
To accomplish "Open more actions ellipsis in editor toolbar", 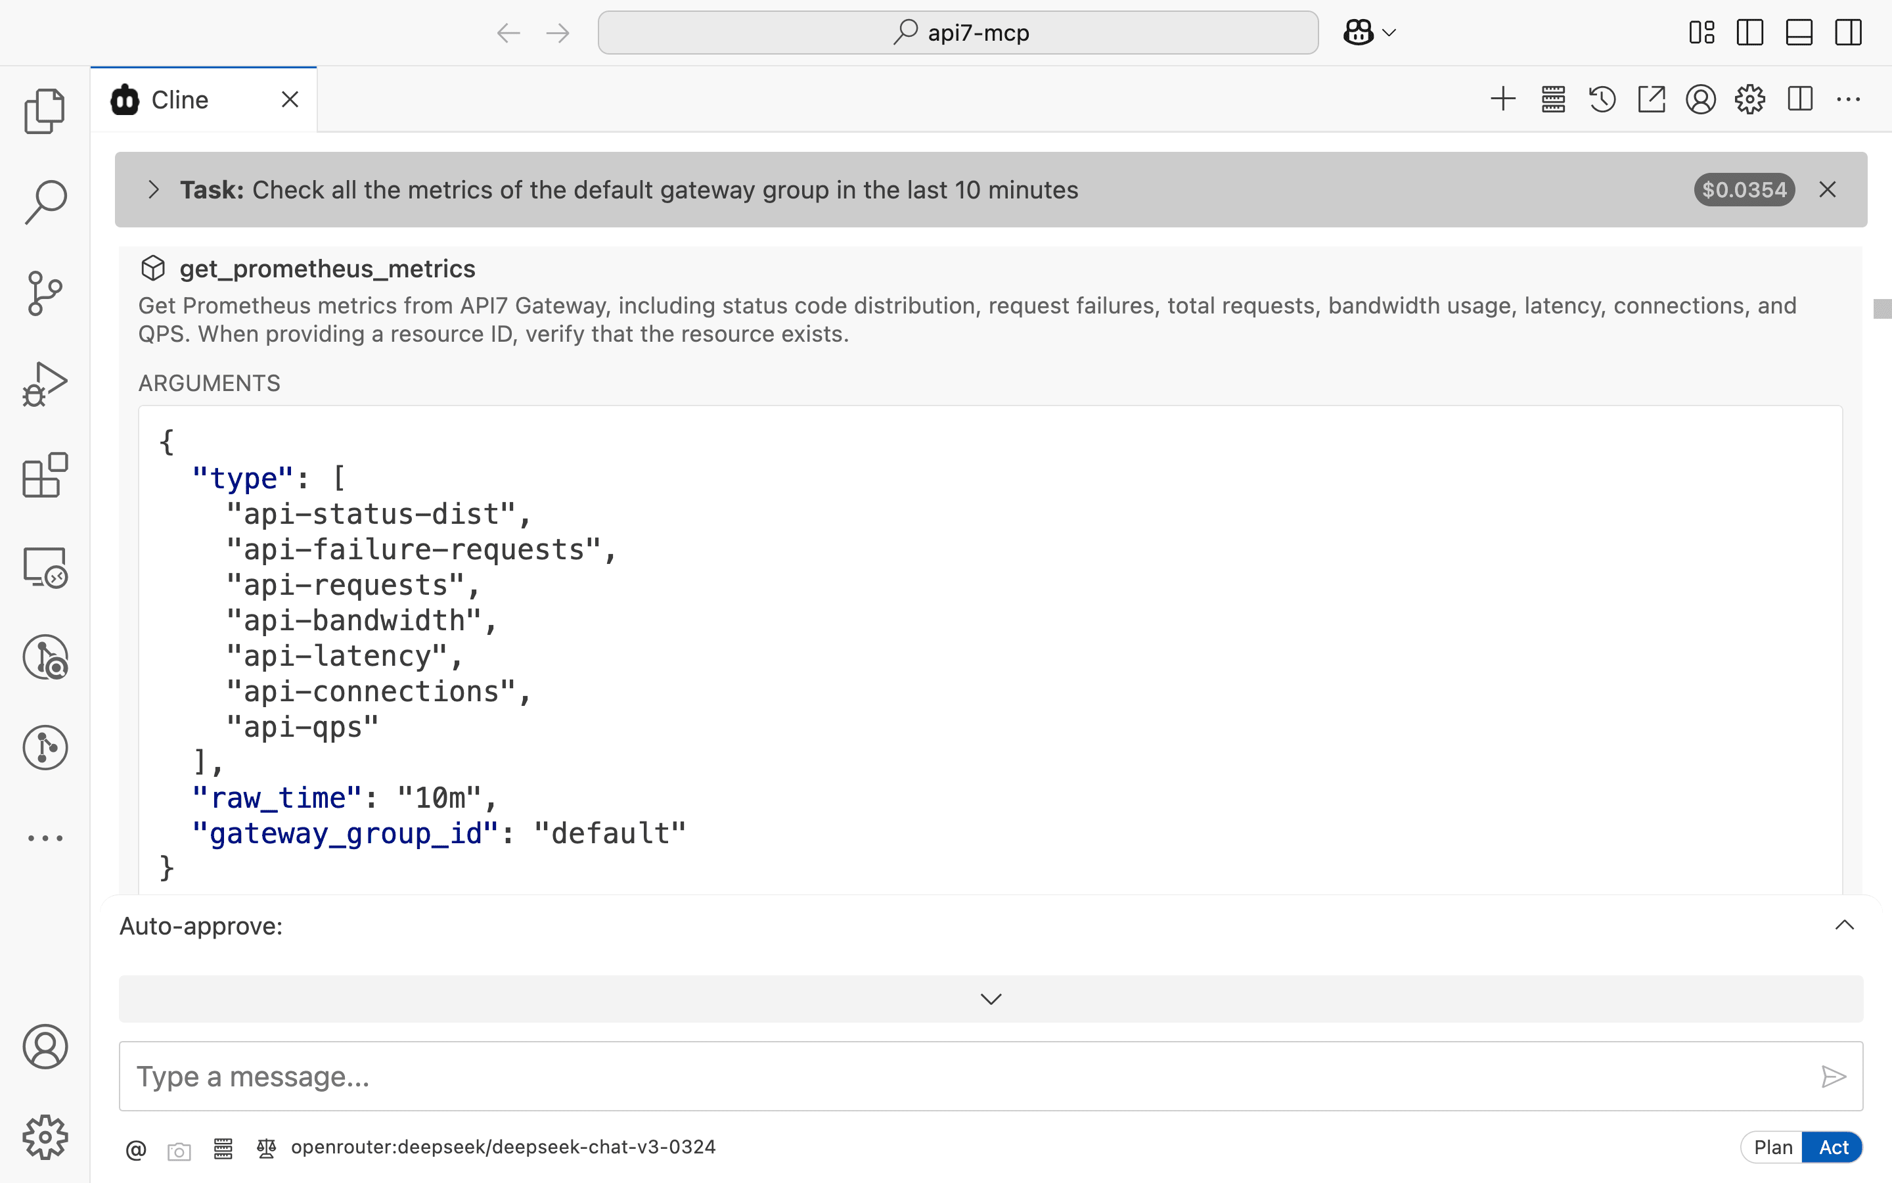I will [1848, 99].
